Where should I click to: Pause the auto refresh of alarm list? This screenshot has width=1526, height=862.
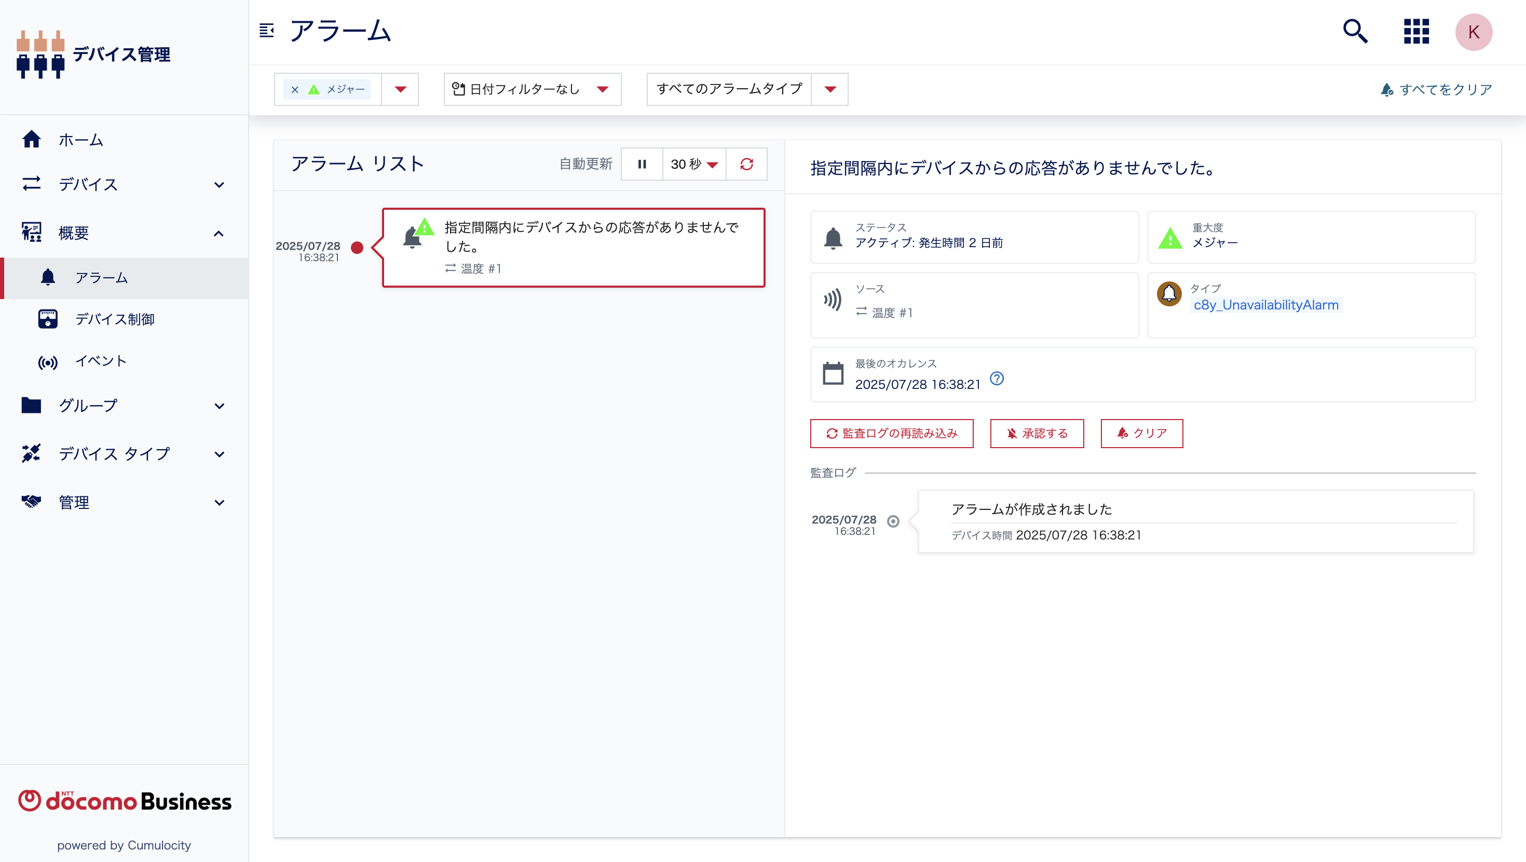(642, 164)
